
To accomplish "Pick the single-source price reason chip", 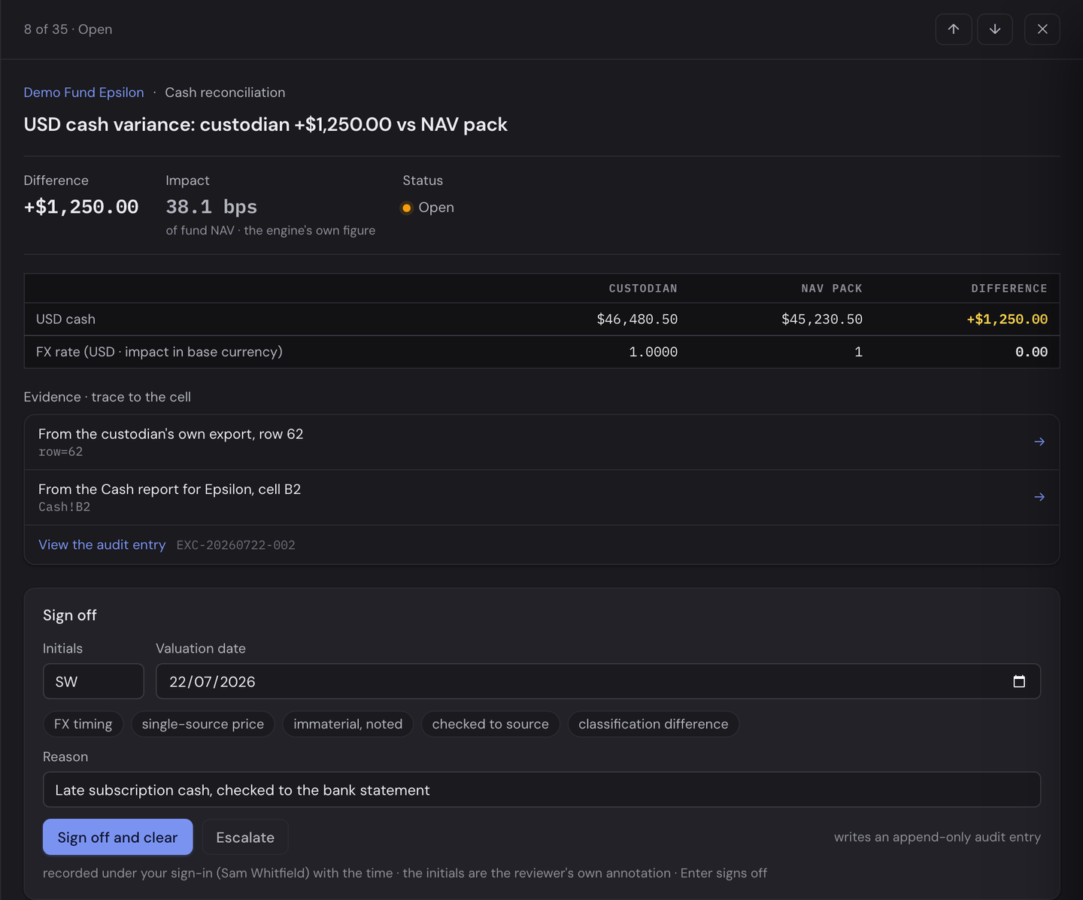I will coord(203,724).
